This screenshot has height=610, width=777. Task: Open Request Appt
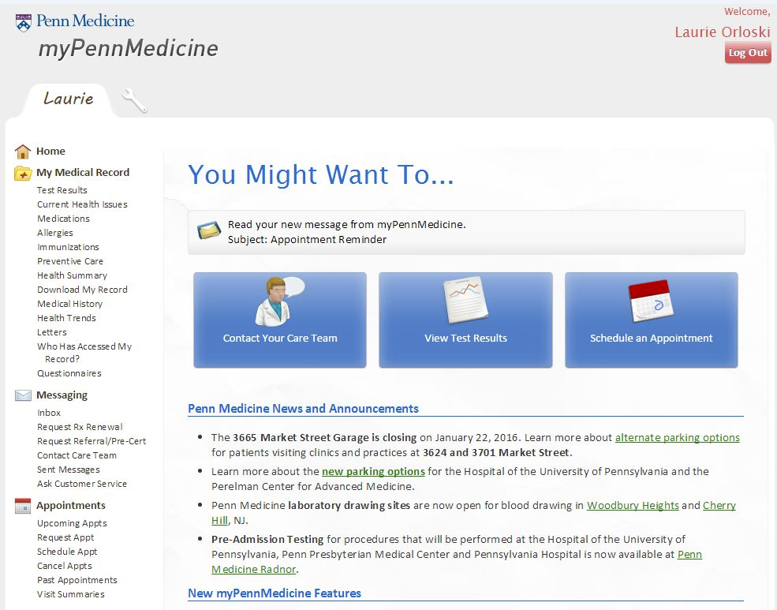tap(65, 537)
